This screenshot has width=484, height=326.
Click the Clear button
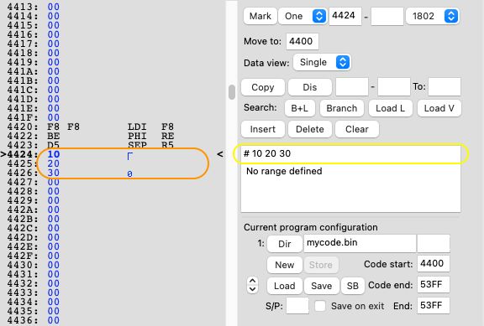357,129
